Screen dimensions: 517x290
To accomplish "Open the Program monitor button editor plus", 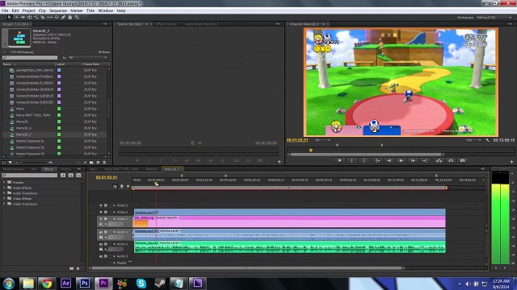I will click(511, 161).
